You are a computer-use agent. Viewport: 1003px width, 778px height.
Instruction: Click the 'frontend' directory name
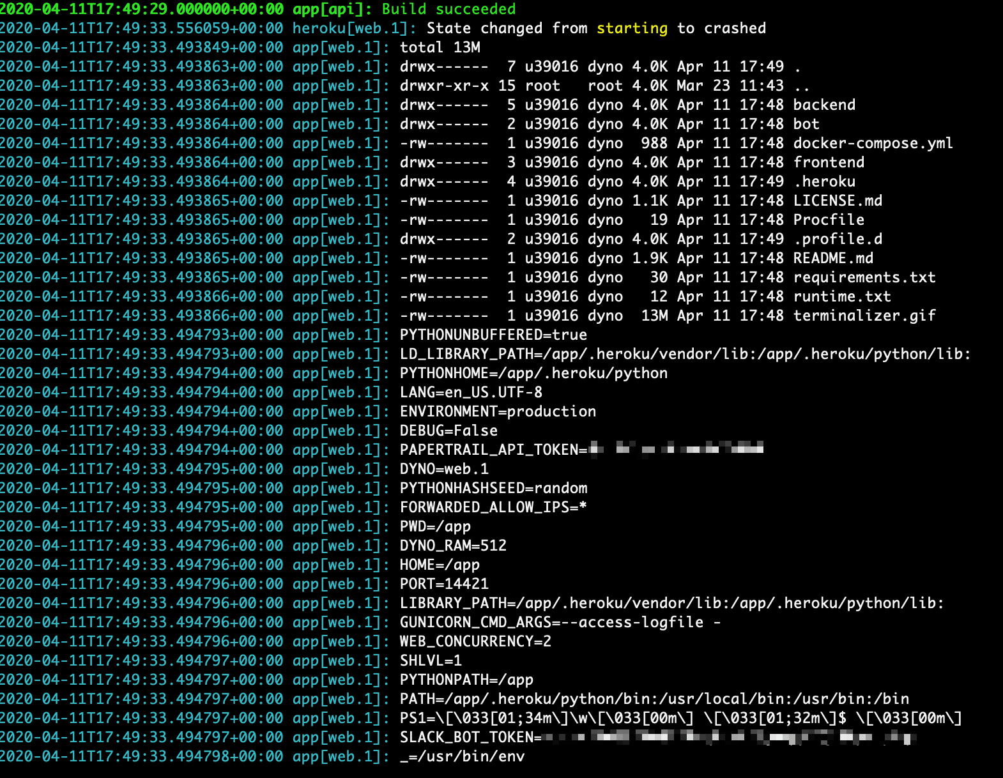coord(829,162)
